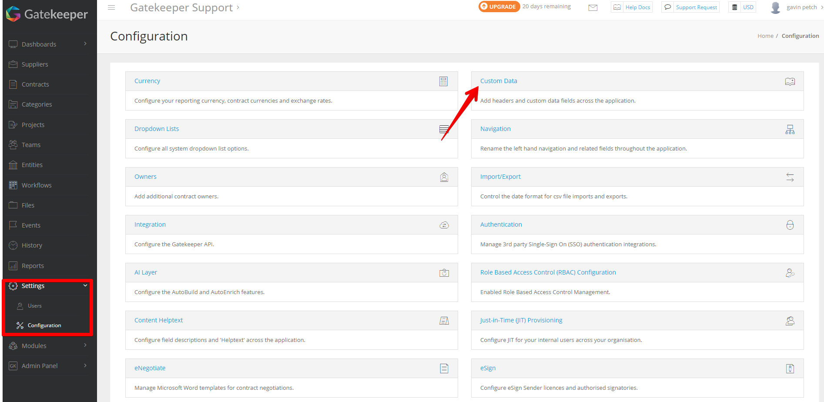Click the Admin Panel GK icon
The height and width of the screenshot is (402, 824).
click(13, 366)
